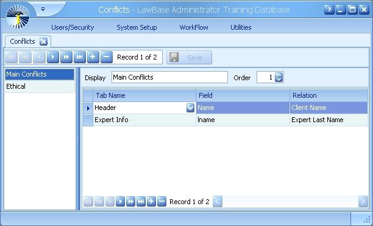Click the Name field cell

243,108
